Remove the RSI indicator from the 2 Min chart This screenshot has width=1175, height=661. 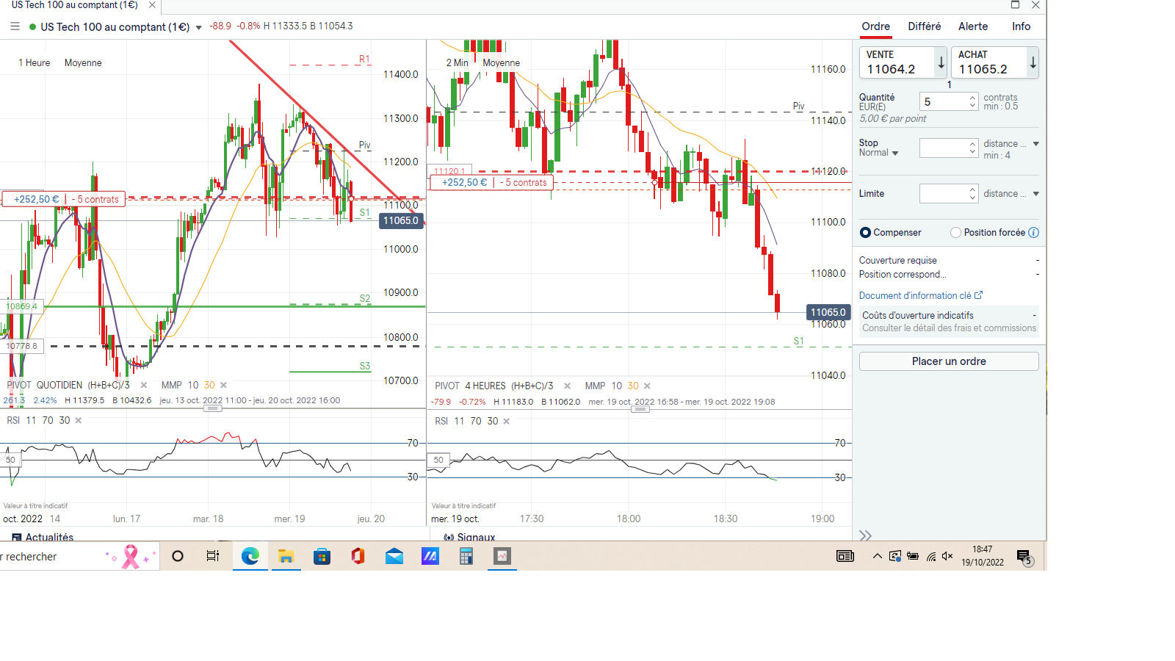pos(507,421)
